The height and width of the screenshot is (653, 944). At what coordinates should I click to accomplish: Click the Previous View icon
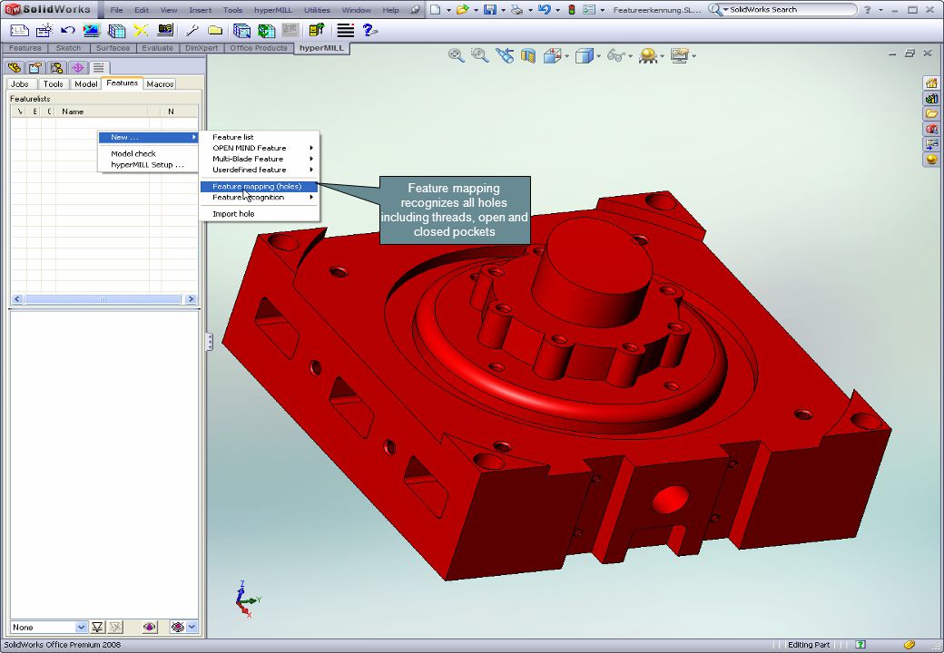[505, 56]
